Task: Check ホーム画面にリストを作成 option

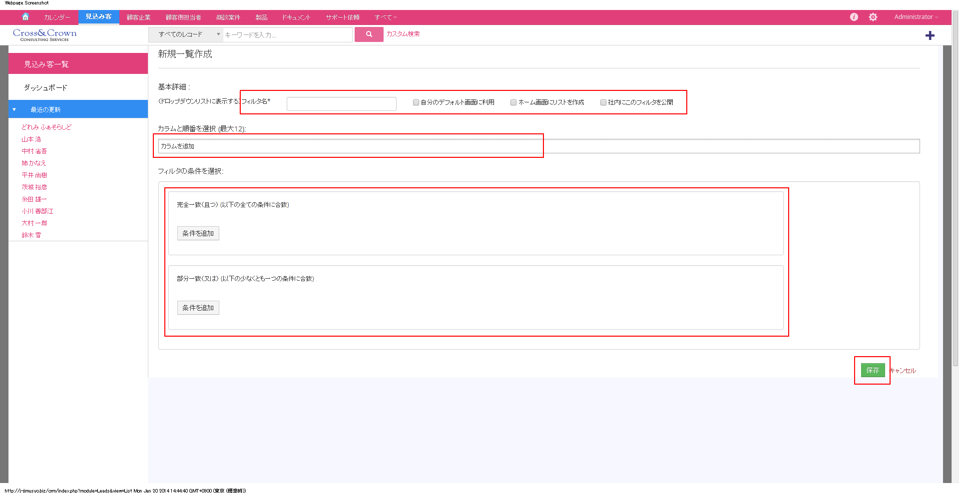Action: tap(513, 102)
